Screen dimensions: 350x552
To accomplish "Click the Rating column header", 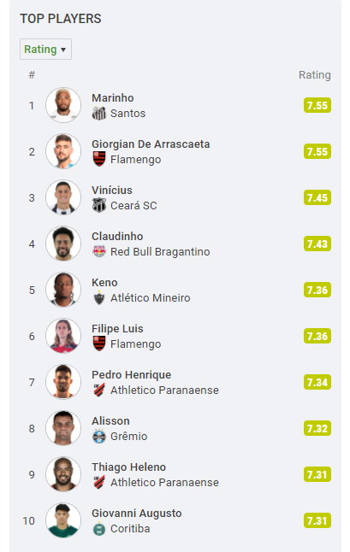I will pos(315,75).
